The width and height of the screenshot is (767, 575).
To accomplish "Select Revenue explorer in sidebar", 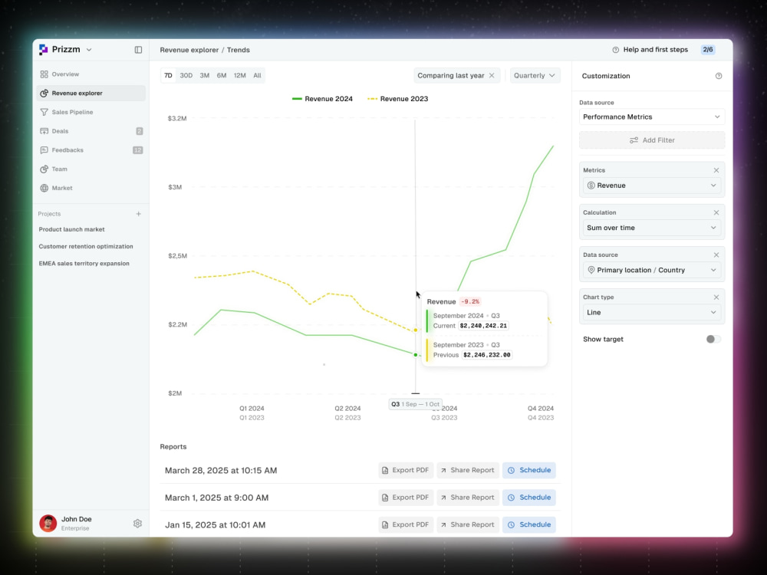I will [91, 93].
